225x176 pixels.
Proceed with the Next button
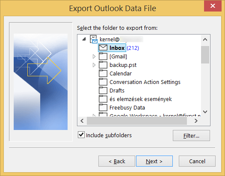(154, 161)
